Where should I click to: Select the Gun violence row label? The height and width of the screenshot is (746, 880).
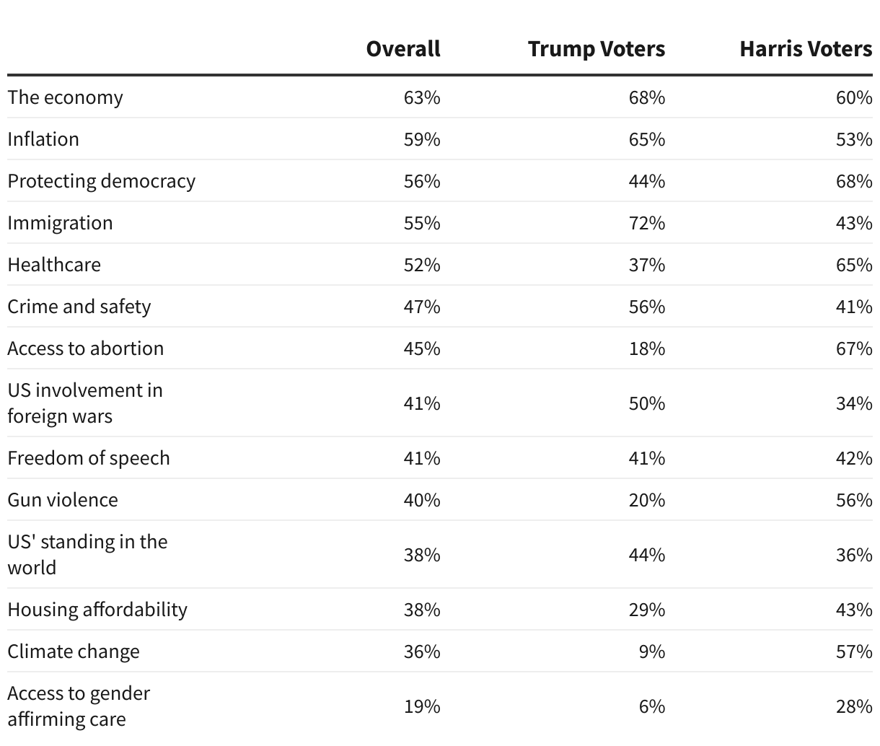(x=63, y=500)
